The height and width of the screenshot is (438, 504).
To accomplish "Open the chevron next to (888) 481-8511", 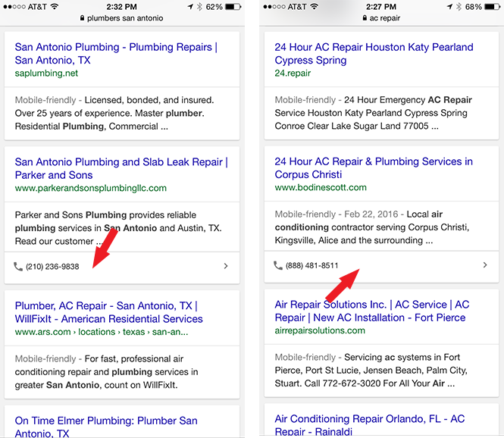I will point(485,264).
